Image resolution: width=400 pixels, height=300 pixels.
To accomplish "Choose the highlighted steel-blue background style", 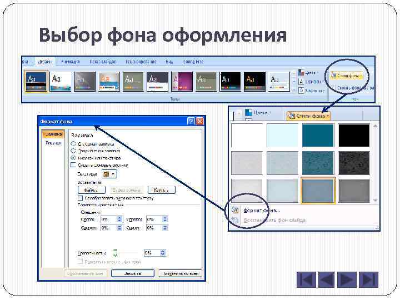I will (318, 191).
